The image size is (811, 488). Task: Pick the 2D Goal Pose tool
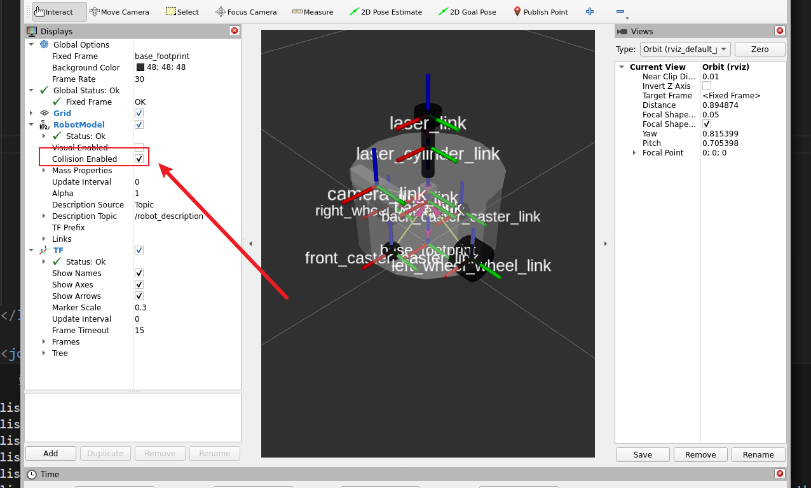[467, 11]
